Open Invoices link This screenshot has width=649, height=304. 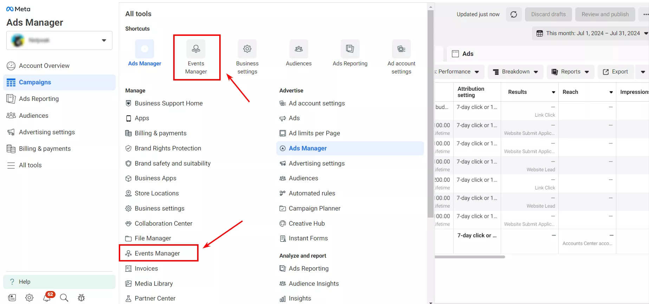146,269
